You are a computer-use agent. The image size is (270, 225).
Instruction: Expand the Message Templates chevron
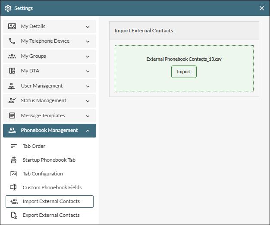pos(88,116)
